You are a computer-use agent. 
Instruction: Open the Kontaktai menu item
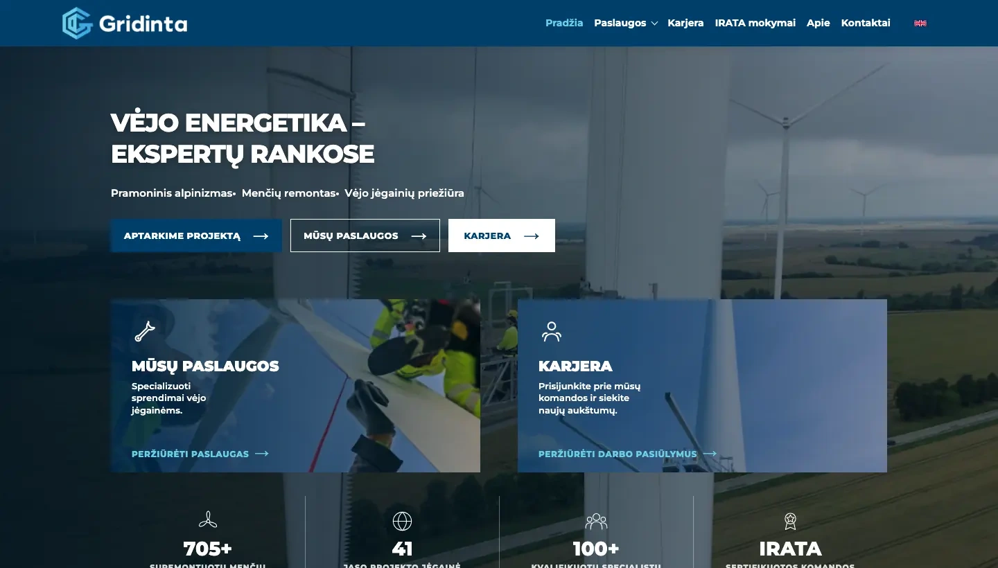click(866, 23)
